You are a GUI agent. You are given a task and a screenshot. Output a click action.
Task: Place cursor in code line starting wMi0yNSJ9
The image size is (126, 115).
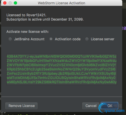(62, 82)
